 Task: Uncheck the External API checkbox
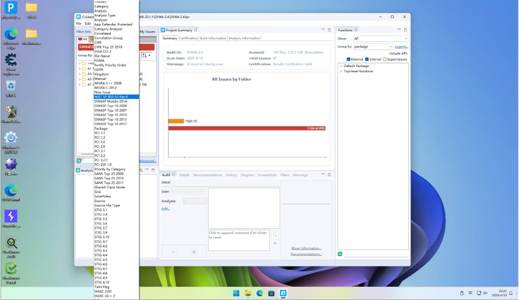348,59
